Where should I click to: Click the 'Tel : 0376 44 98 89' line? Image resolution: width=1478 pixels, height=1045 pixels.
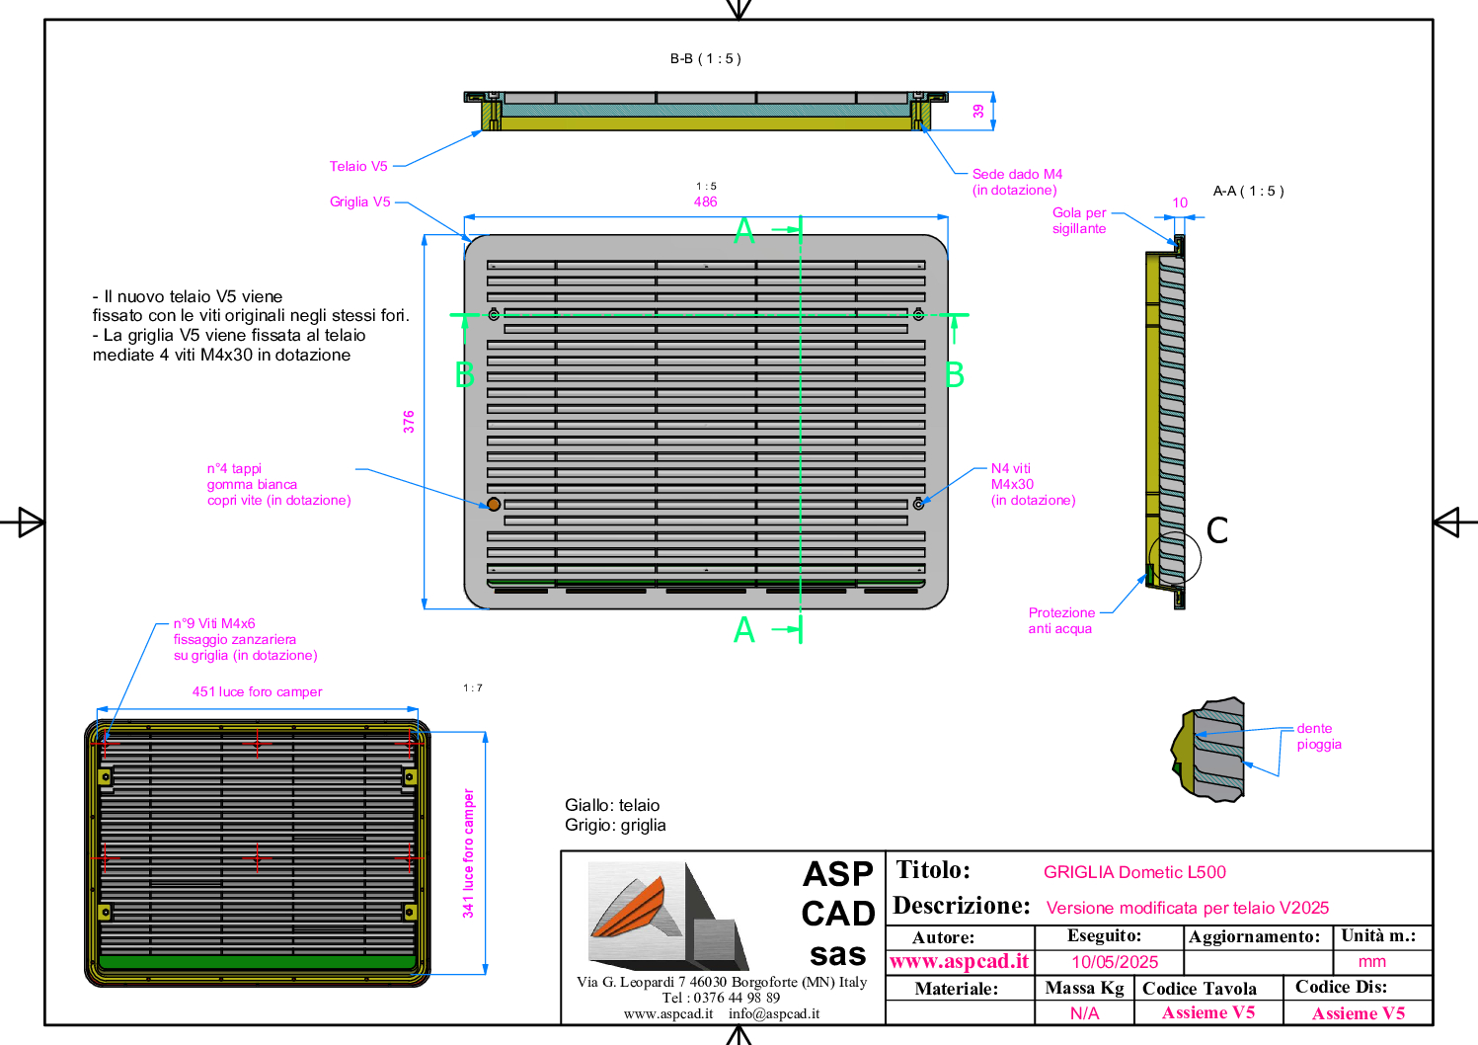point(721,998)
